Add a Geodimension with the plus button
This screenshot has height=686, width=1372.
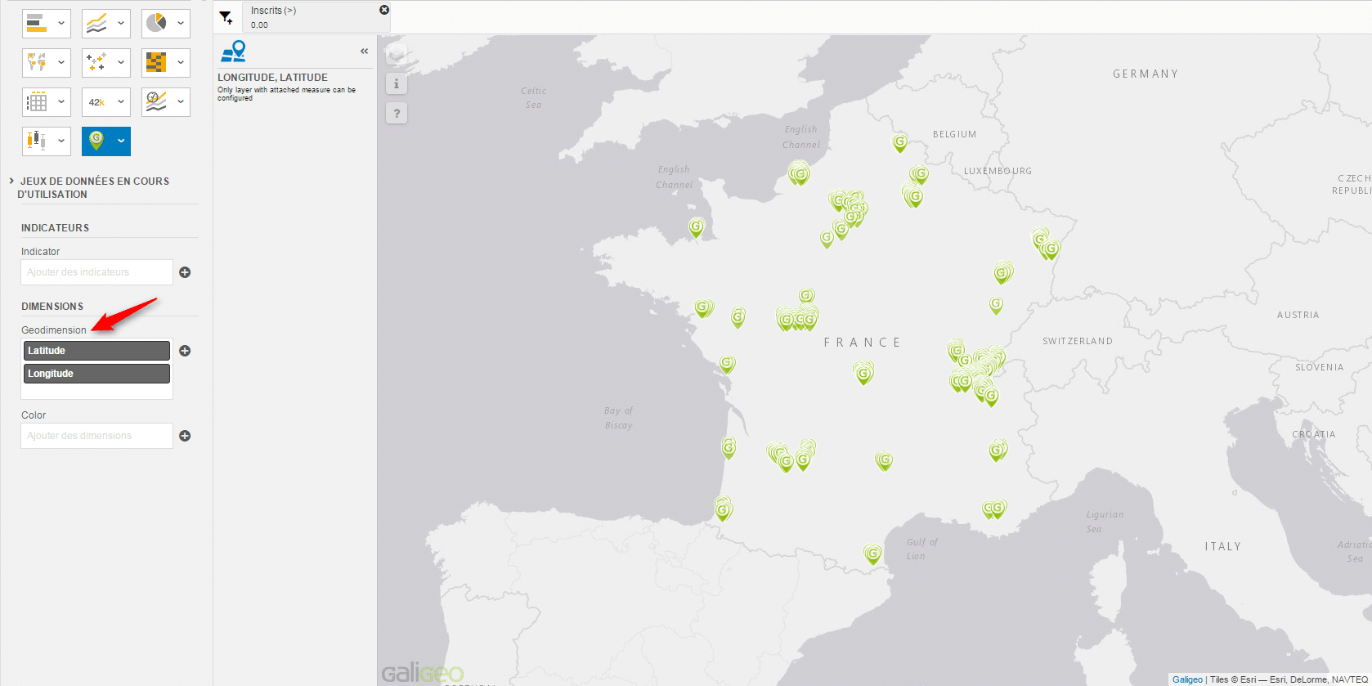click(185, 351)
